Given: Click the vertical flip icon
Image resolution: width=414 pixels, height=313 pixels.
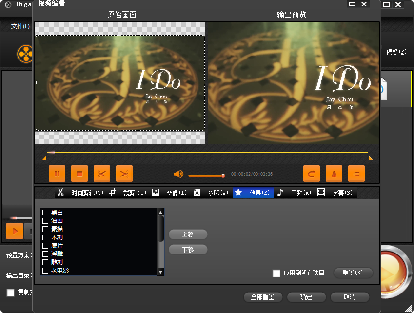Looking at the screenshot, I should (x=356, y=174).
